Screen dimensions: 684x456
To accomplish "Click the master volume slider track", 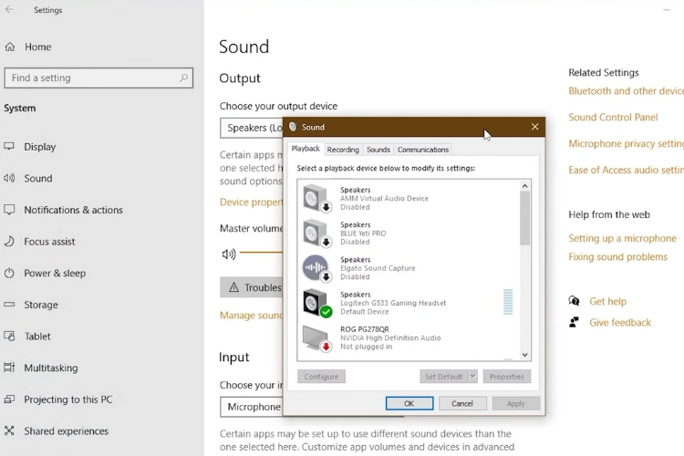I will [261, 253].
